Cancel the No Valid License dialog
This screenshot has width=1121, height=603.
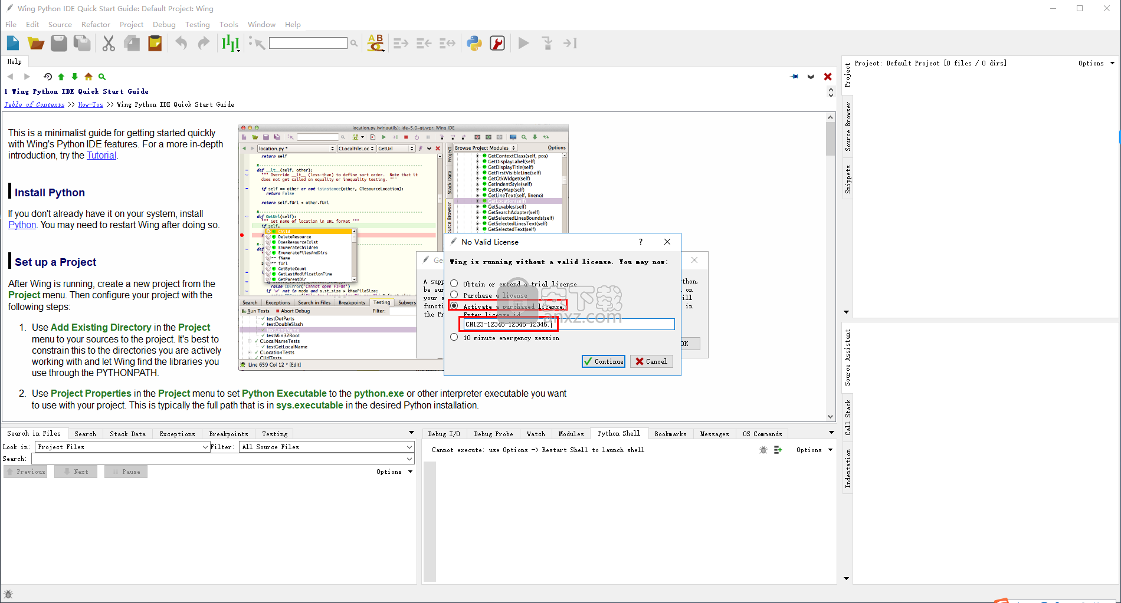point(651,361)
